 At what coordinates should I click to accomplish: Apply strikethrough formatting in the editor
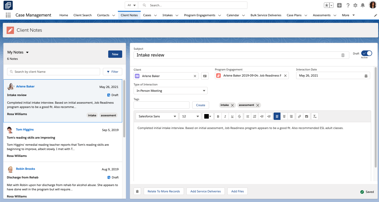tap(239, 116)
